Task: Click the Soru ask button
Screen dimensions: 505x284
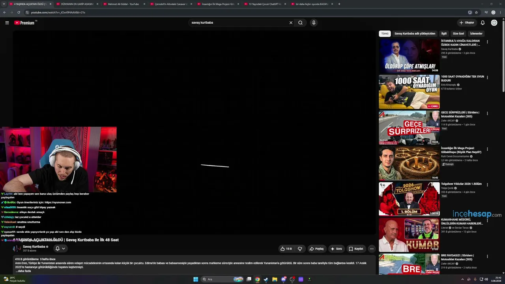Action: (336, 249)
